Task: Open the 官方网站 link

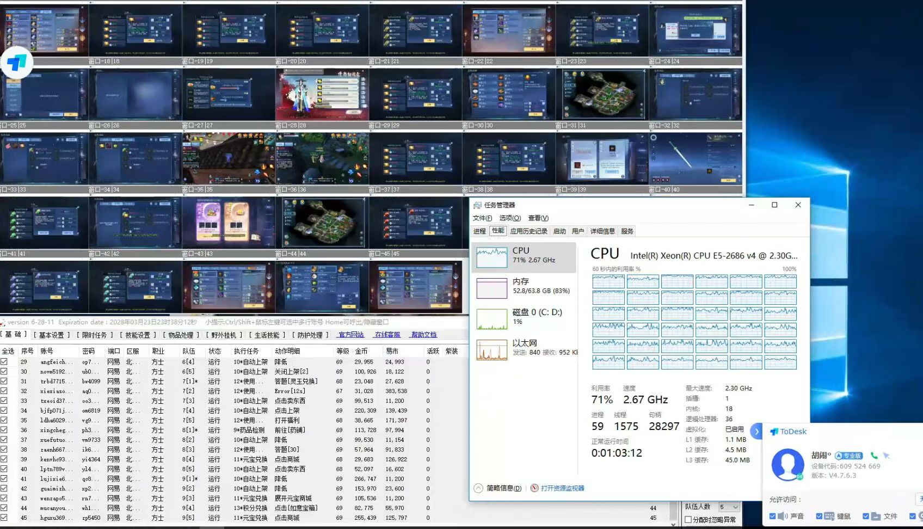Action: click(351, 335)
